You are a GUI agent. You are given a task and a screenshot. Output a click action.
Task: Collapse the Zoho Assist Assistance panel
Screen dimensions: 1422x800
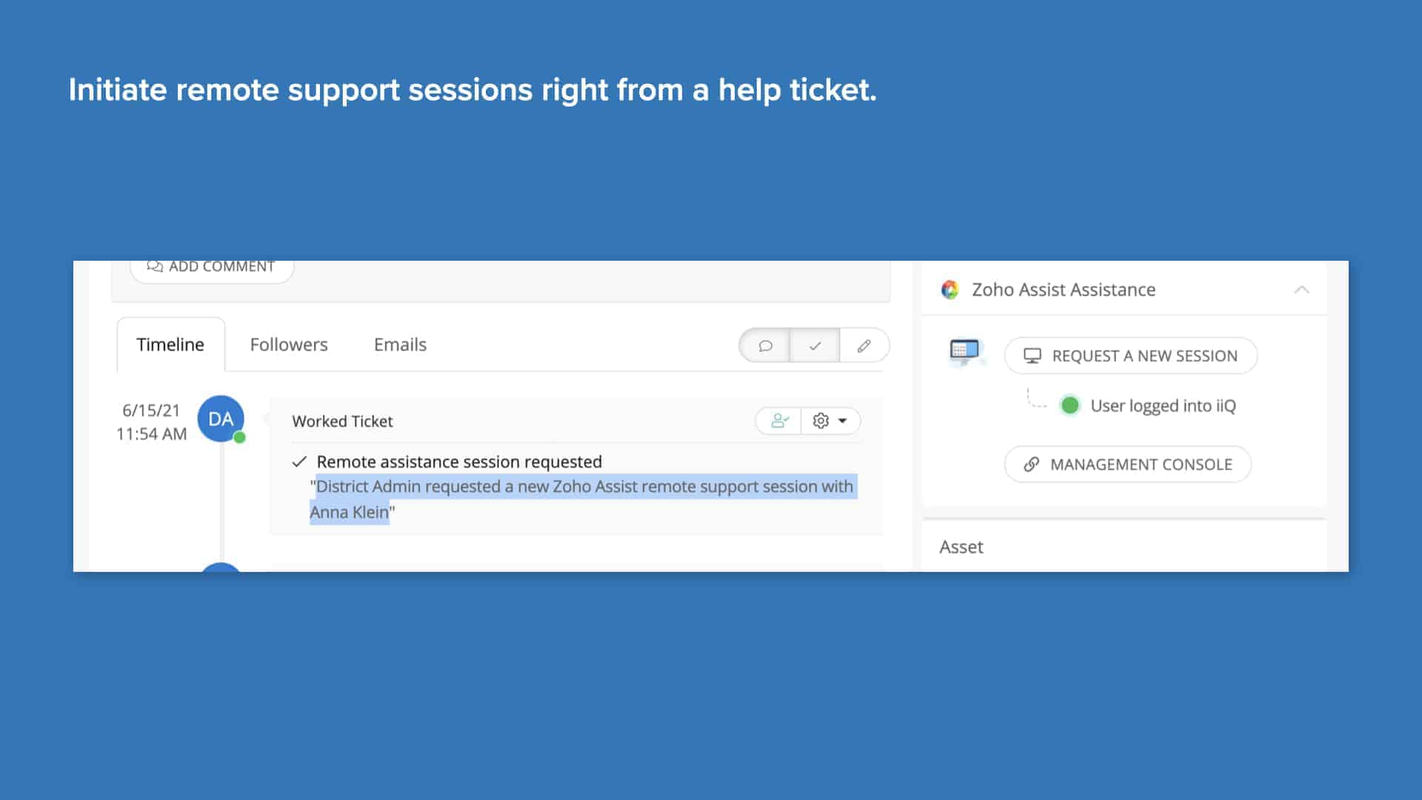[1301, 290]
